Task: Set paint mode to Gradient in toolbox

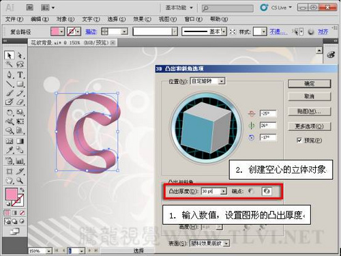Action: [x=15, y=213]
